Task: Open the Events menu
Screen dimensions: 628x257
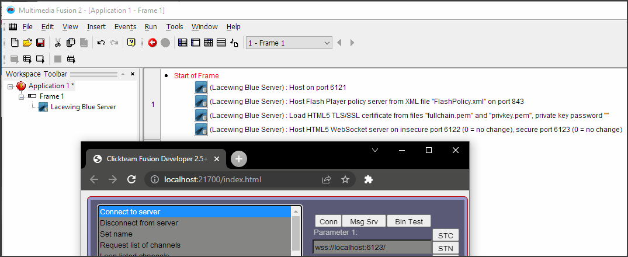Action: pyautogui.click(x=126, y=27)
